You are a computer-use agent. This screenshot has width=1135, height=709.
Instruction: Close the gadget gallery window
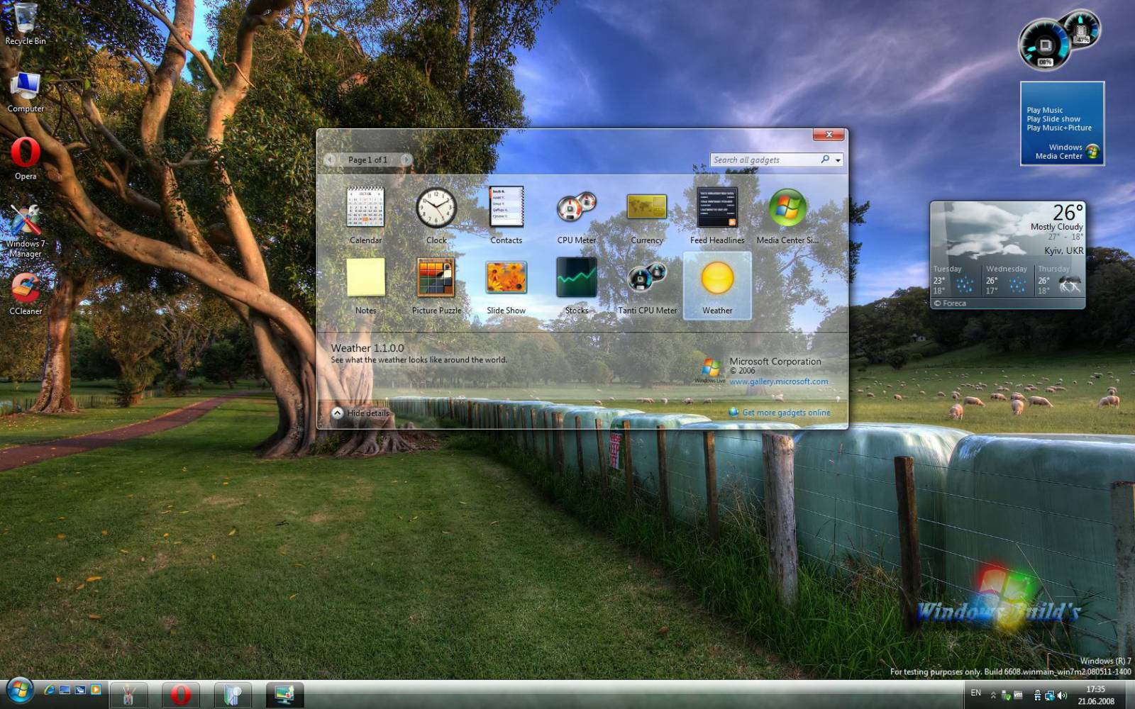click(829, 135)
